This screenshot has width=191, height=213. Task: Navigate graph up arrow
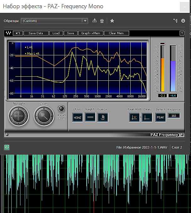coord(19,109)
